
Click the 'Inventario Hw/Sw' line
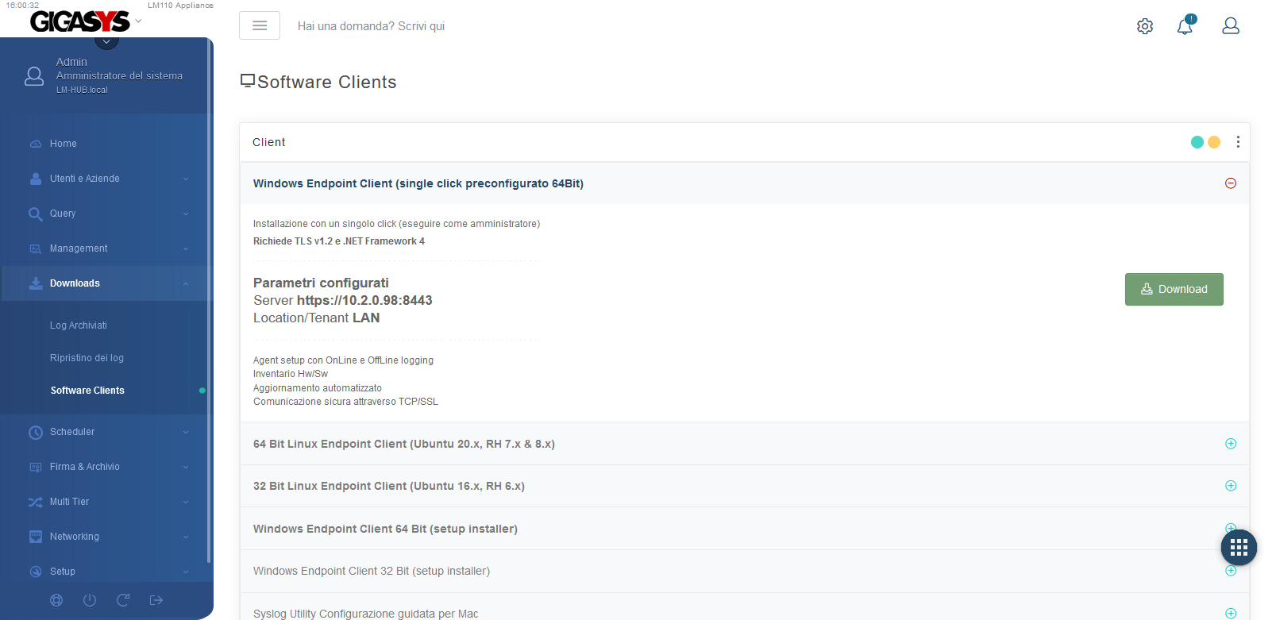291,374
